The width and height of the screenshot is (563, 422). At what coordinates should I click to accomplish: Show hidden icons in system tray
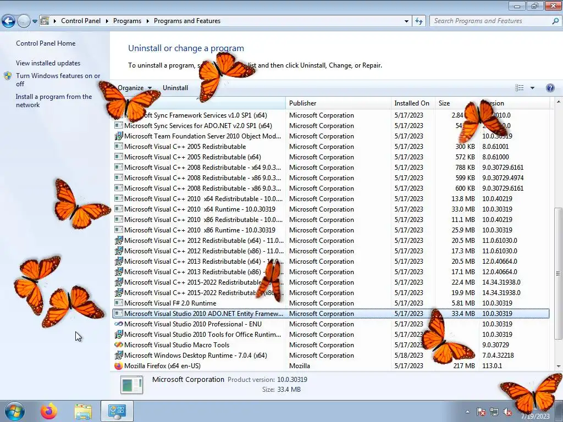pos(467,412)
